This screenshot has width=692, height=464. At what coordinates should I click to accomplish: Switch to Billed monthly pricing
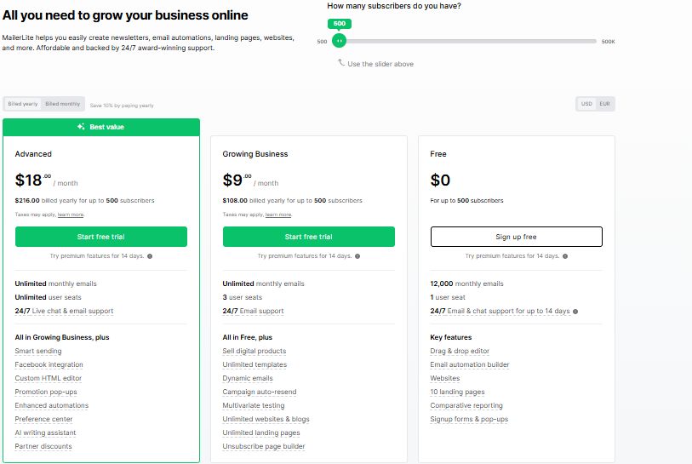[x=63, y=104]
